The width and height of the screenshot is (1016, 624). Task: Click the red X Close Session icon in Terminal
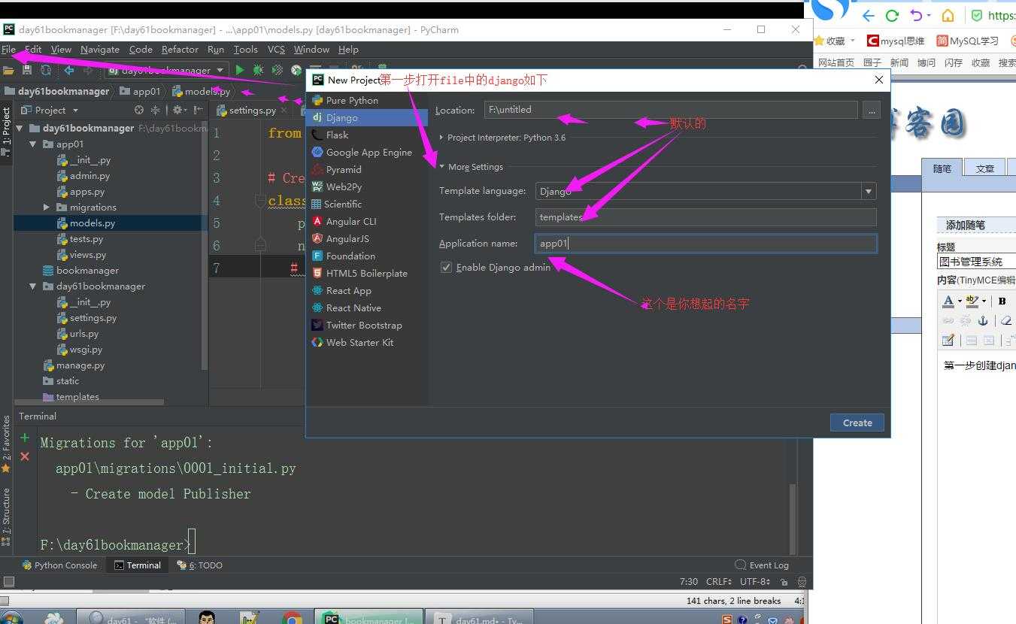[x=25, y=456]
